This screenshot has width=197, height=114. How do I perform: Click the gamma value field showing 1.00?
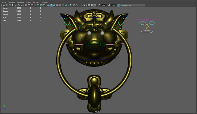pos(113,5)
